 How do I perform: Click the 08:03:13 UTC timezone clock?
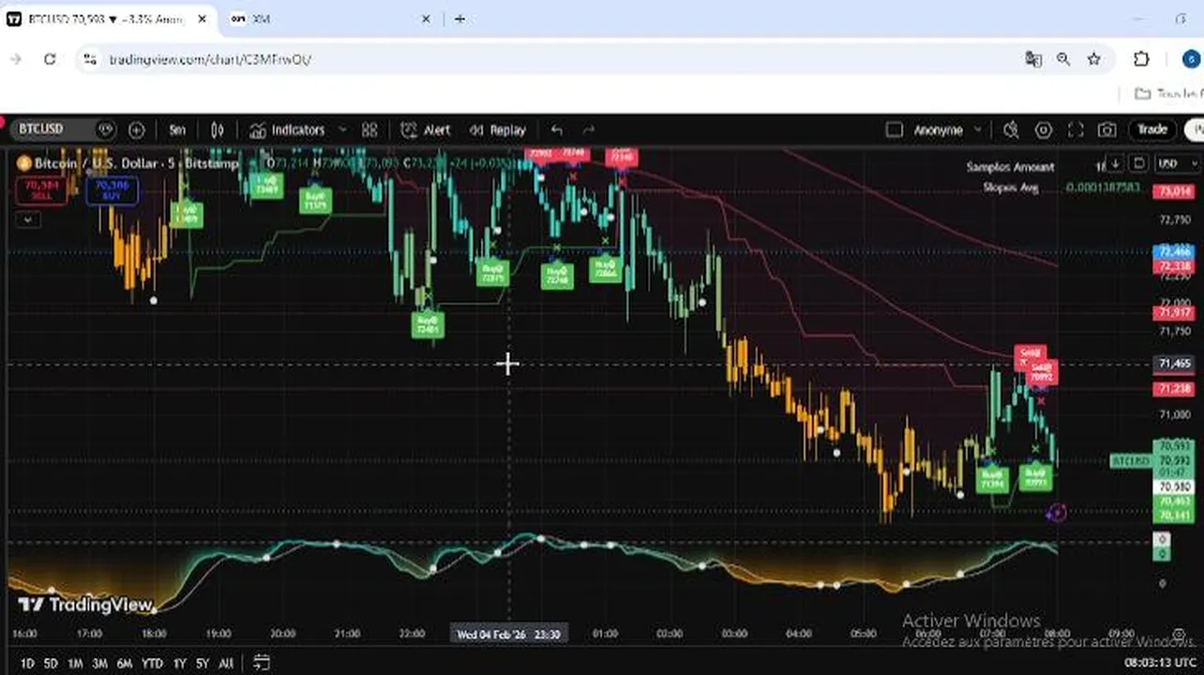pos(1160,664)
